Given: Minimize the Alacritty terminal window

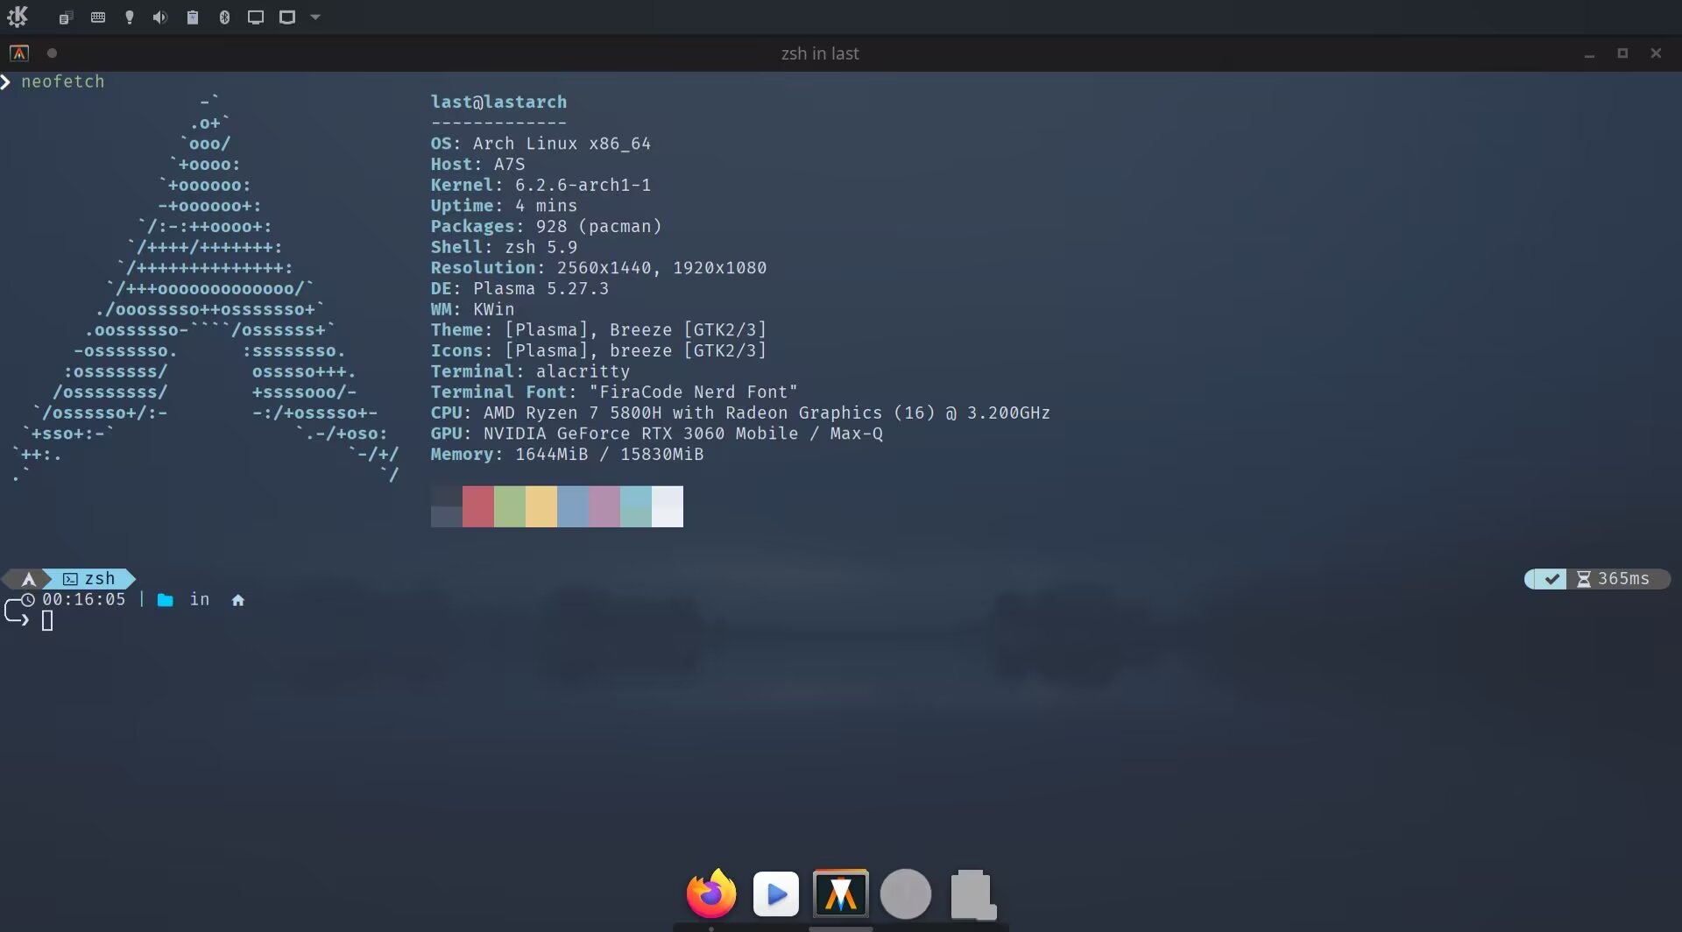Looking at the screenshot, I should pyautogui.click(x=1589, y=53).
